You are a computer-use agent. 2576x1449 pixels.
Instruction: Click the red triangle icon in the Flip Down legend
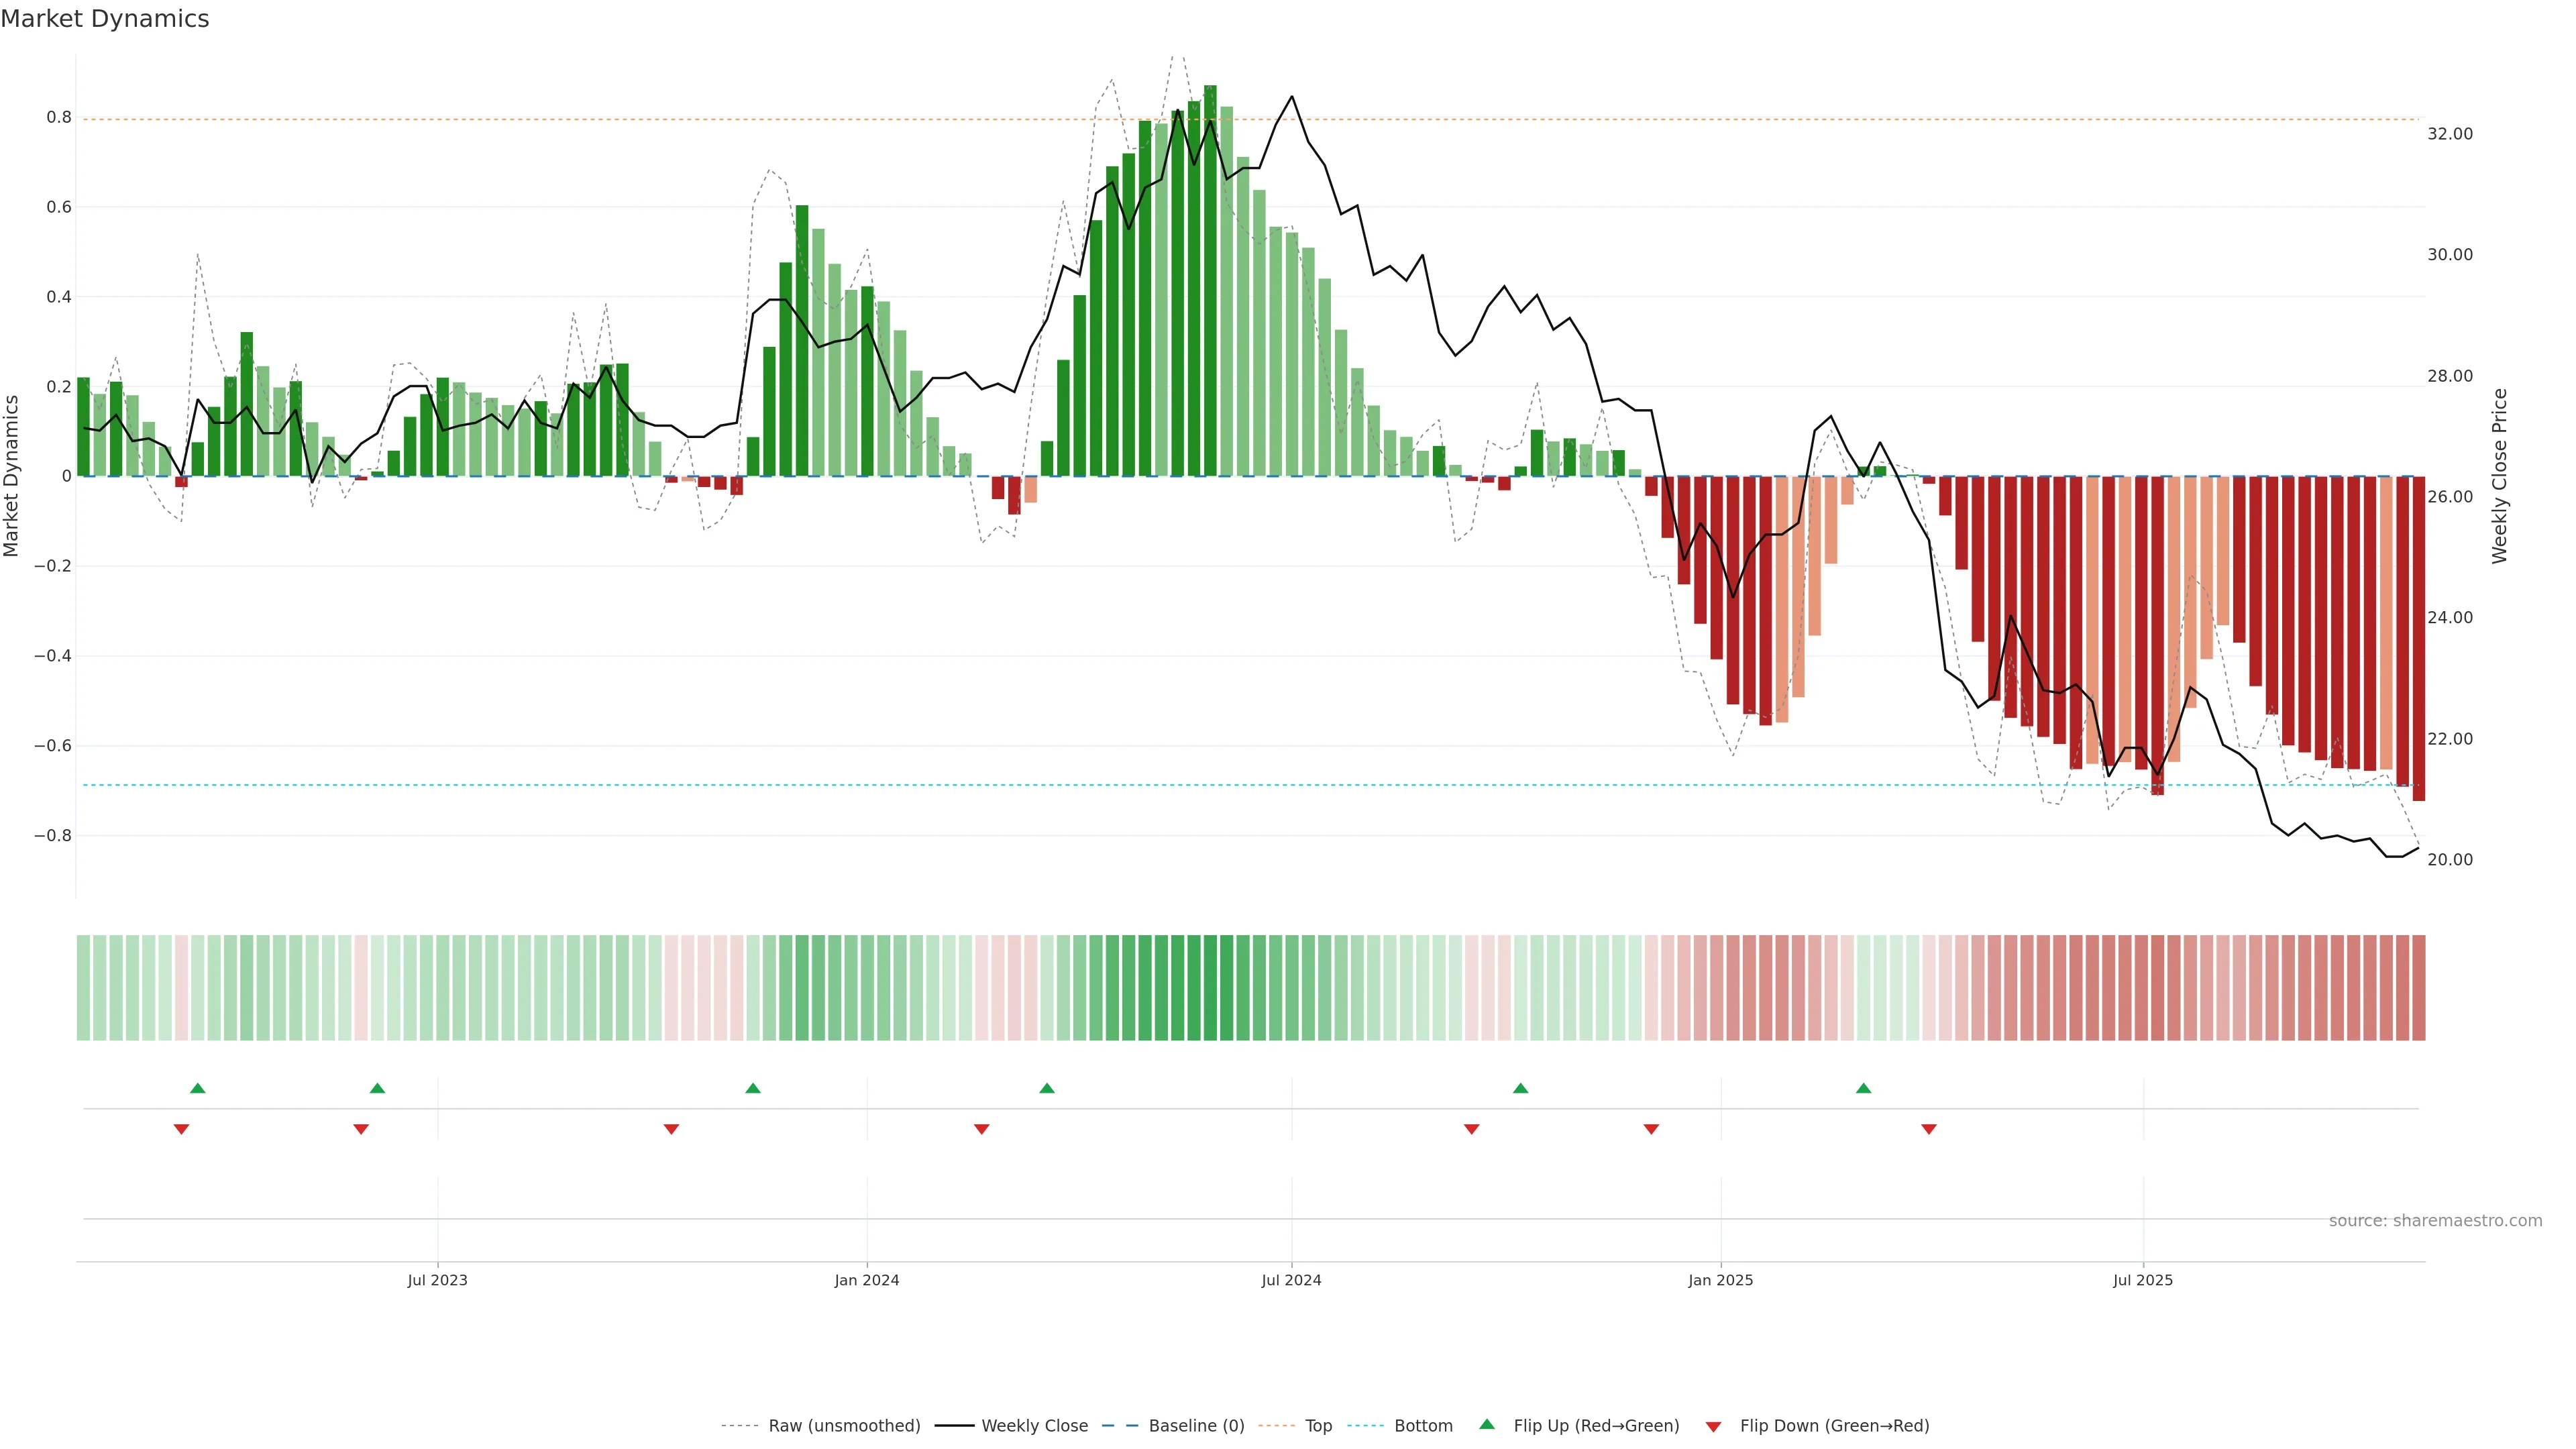coord(1713,1427)
